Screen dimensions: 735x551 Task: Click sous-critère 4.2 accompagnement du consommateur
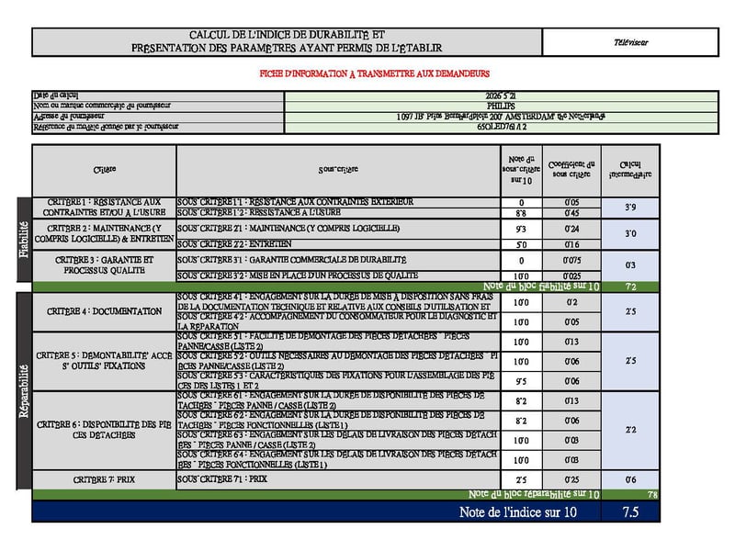point(338,322)
